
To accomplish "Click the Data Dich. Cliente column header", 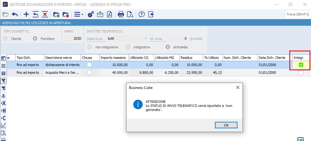I will 275,58.
